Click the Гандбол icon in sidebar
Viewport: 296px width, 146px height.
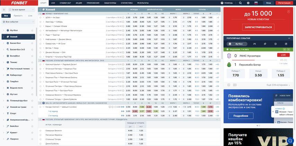(x=8, y=81)
